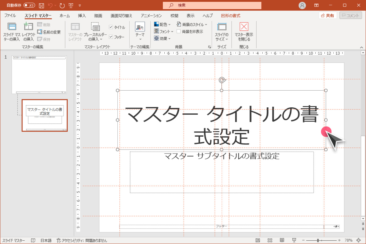This screenshot has width=366, height=244.
Task: Open background format dialog launcher
Action: pos(209,47)
